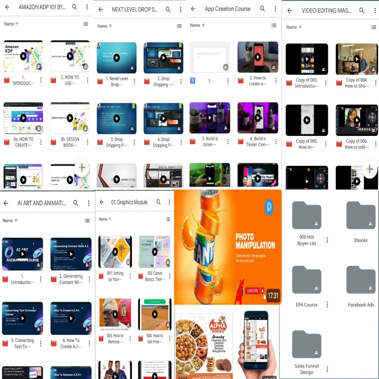Select the 'Copy of 005. How to...' file name

coord(307,144)
